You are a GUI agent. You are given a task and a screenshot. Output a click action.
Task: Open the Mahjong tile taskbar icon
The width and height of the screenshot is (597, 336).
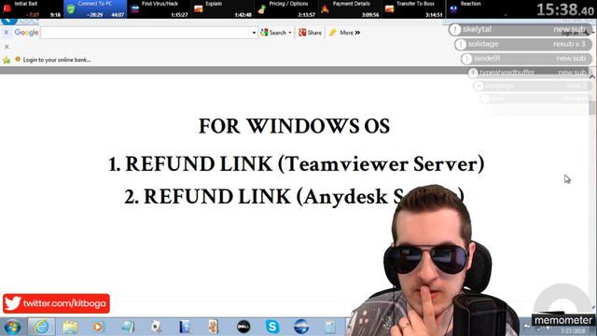[214, 327]
